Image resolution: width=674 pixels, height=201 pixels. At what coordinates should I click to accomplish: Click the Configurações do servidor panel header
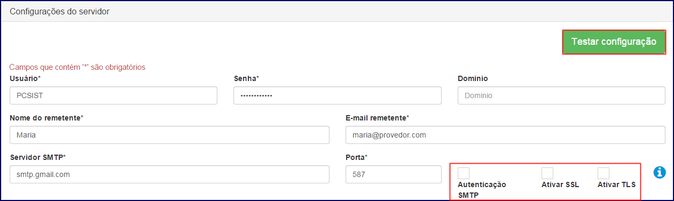pyautogui.click(x=337, y=11)
